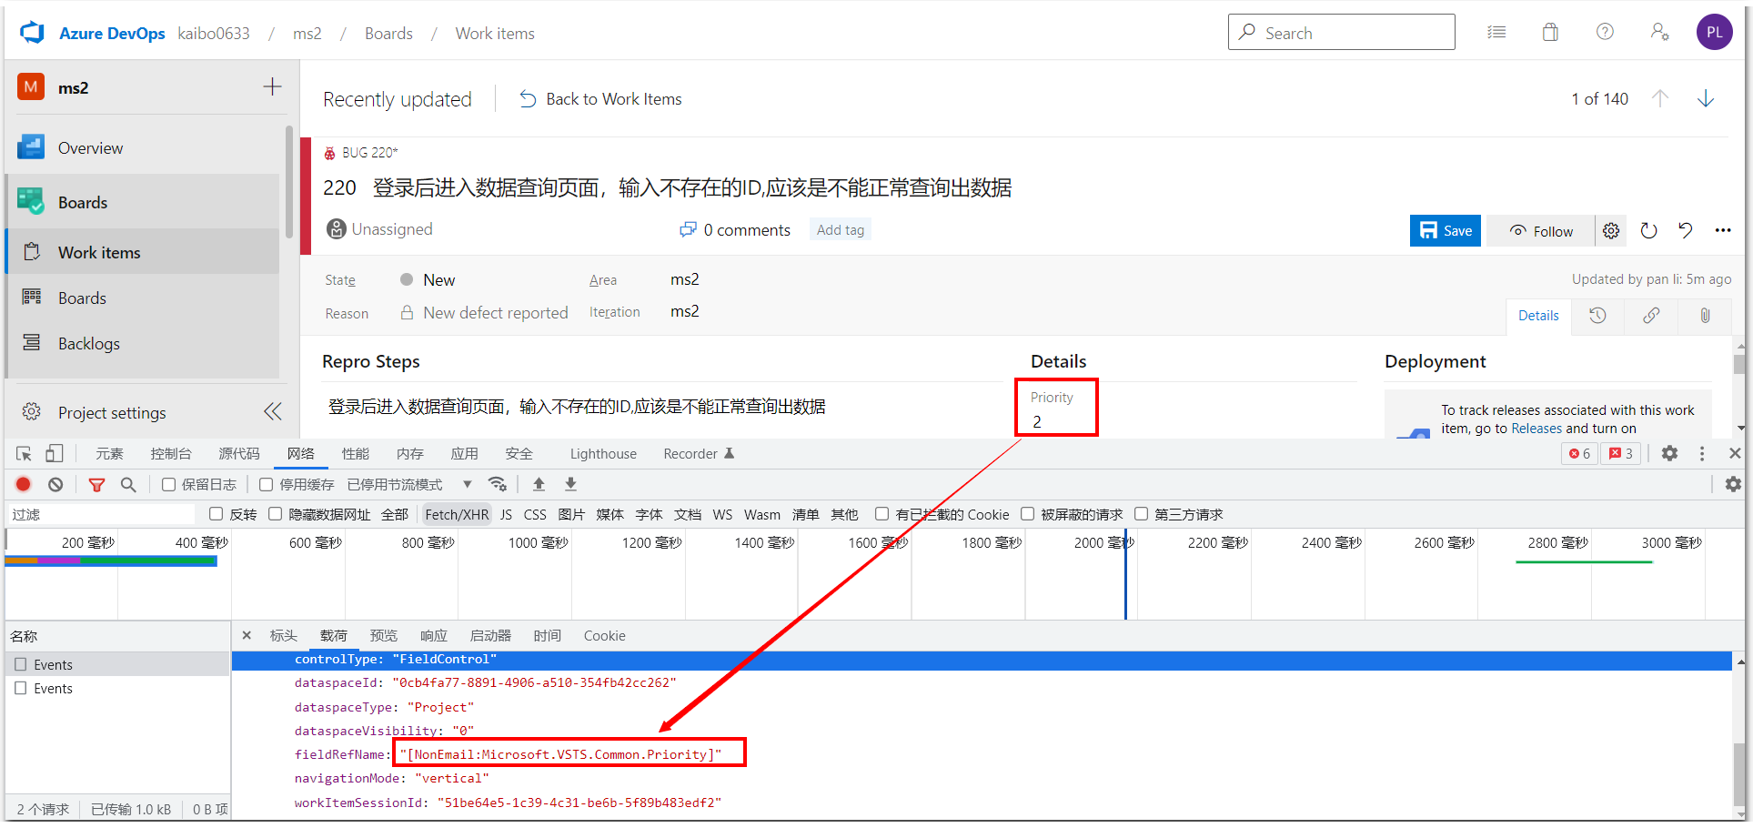The width and height of the screenshot is (1753, 828).
Task: Toggle the 反转 filter checkbox
Action: coord(215,514)
